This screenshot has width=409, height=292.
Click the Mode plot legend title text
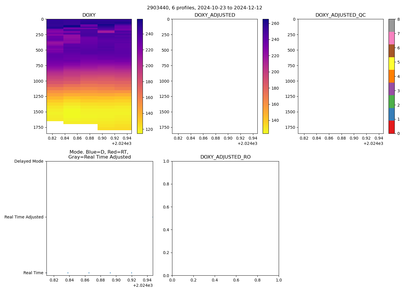pyautogui.click(x=99, y=154)
